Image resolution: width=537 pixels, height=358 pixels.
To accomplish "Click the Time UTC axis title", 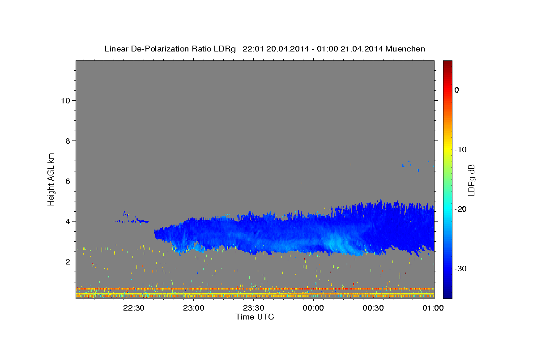I will tap(255, 317).
